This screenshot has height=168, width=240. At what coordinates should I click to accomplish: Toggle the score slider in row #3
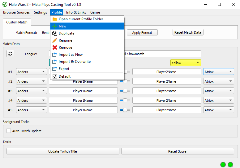point(125,91)
